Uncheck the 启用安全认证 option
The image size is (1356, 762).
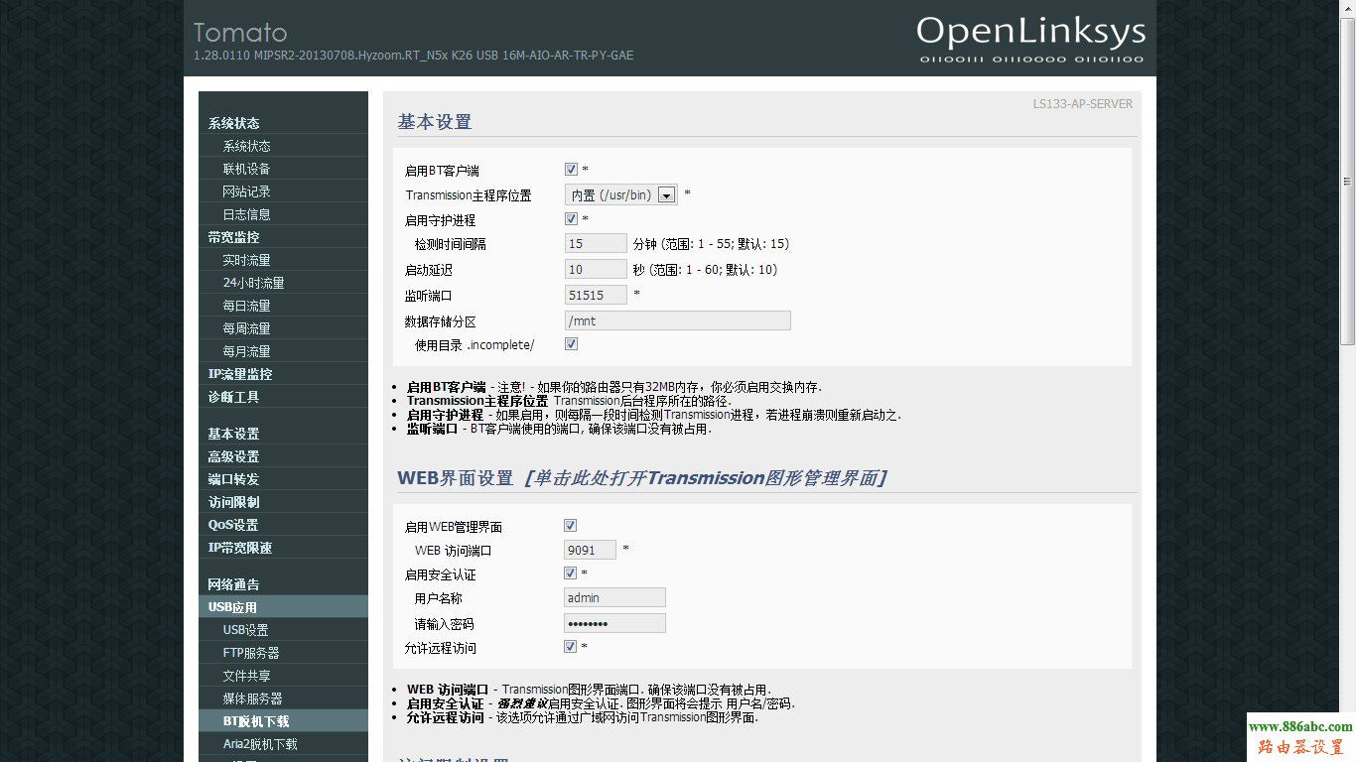(x=570, y=572)
